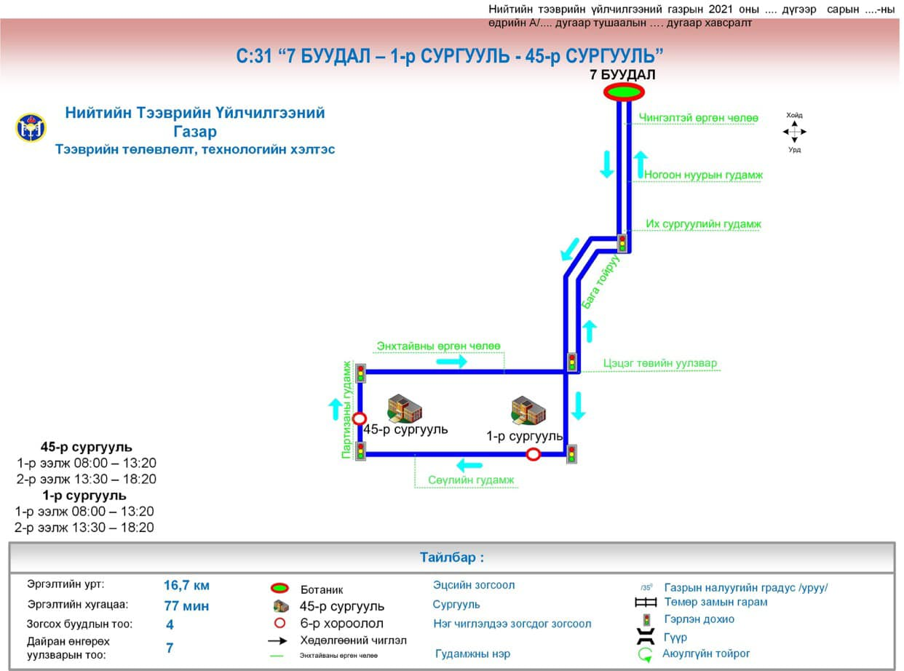Click the red stop circle on Сөүлийн гудамж

coord(534,455)
